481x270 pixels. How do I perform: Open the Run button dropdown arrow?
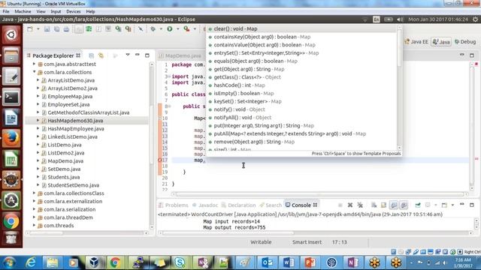[177, 28]
